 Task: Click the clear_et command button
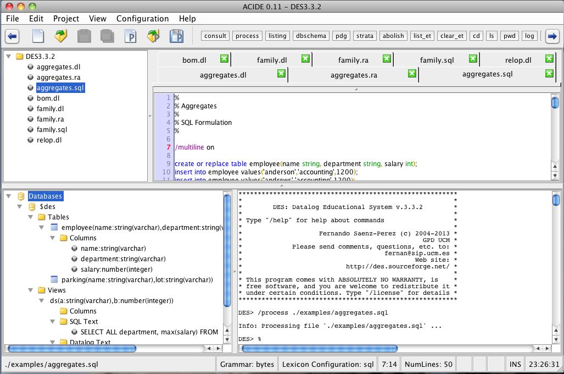point(452,36)
